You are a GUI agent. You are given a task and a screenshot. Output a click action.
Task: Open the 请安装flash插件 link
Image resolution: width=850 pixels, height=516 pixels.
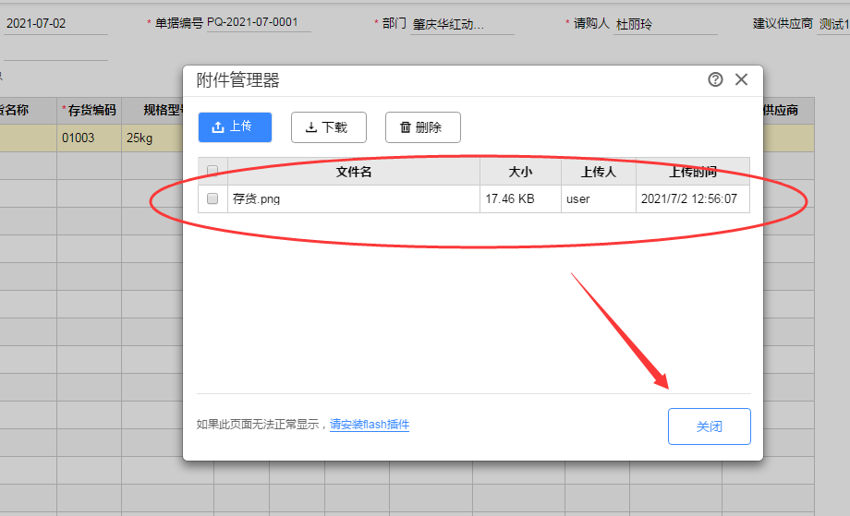(370, 425)
